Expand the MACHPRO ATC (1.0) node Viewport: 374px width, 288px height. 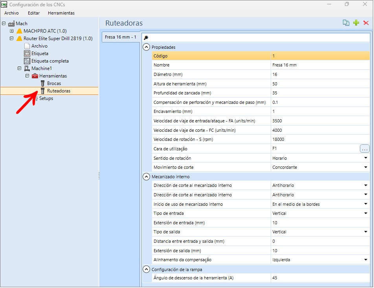(11, 31)
